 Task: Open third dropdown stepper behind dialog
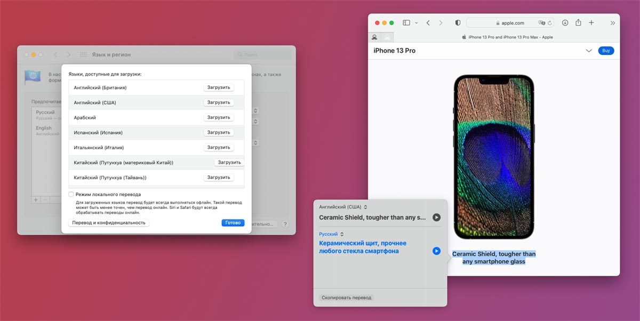point(256,143)
